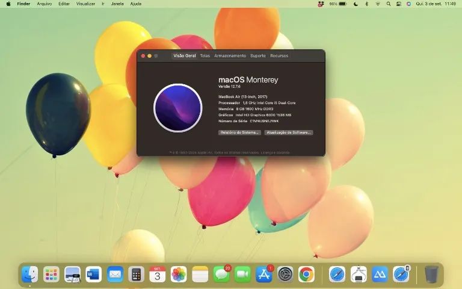The width and height of the screenshot is (462, 289).
Task: Open System Preferences gear in dock
Action: point(285,275)
